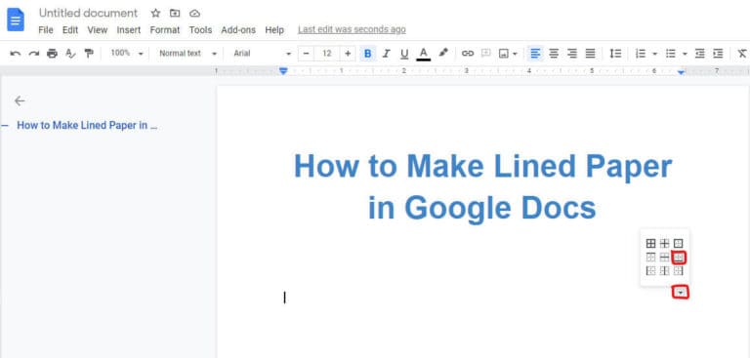Click the Print icon
The height and width of the screenshot is (358, 750).
[52, 54]
